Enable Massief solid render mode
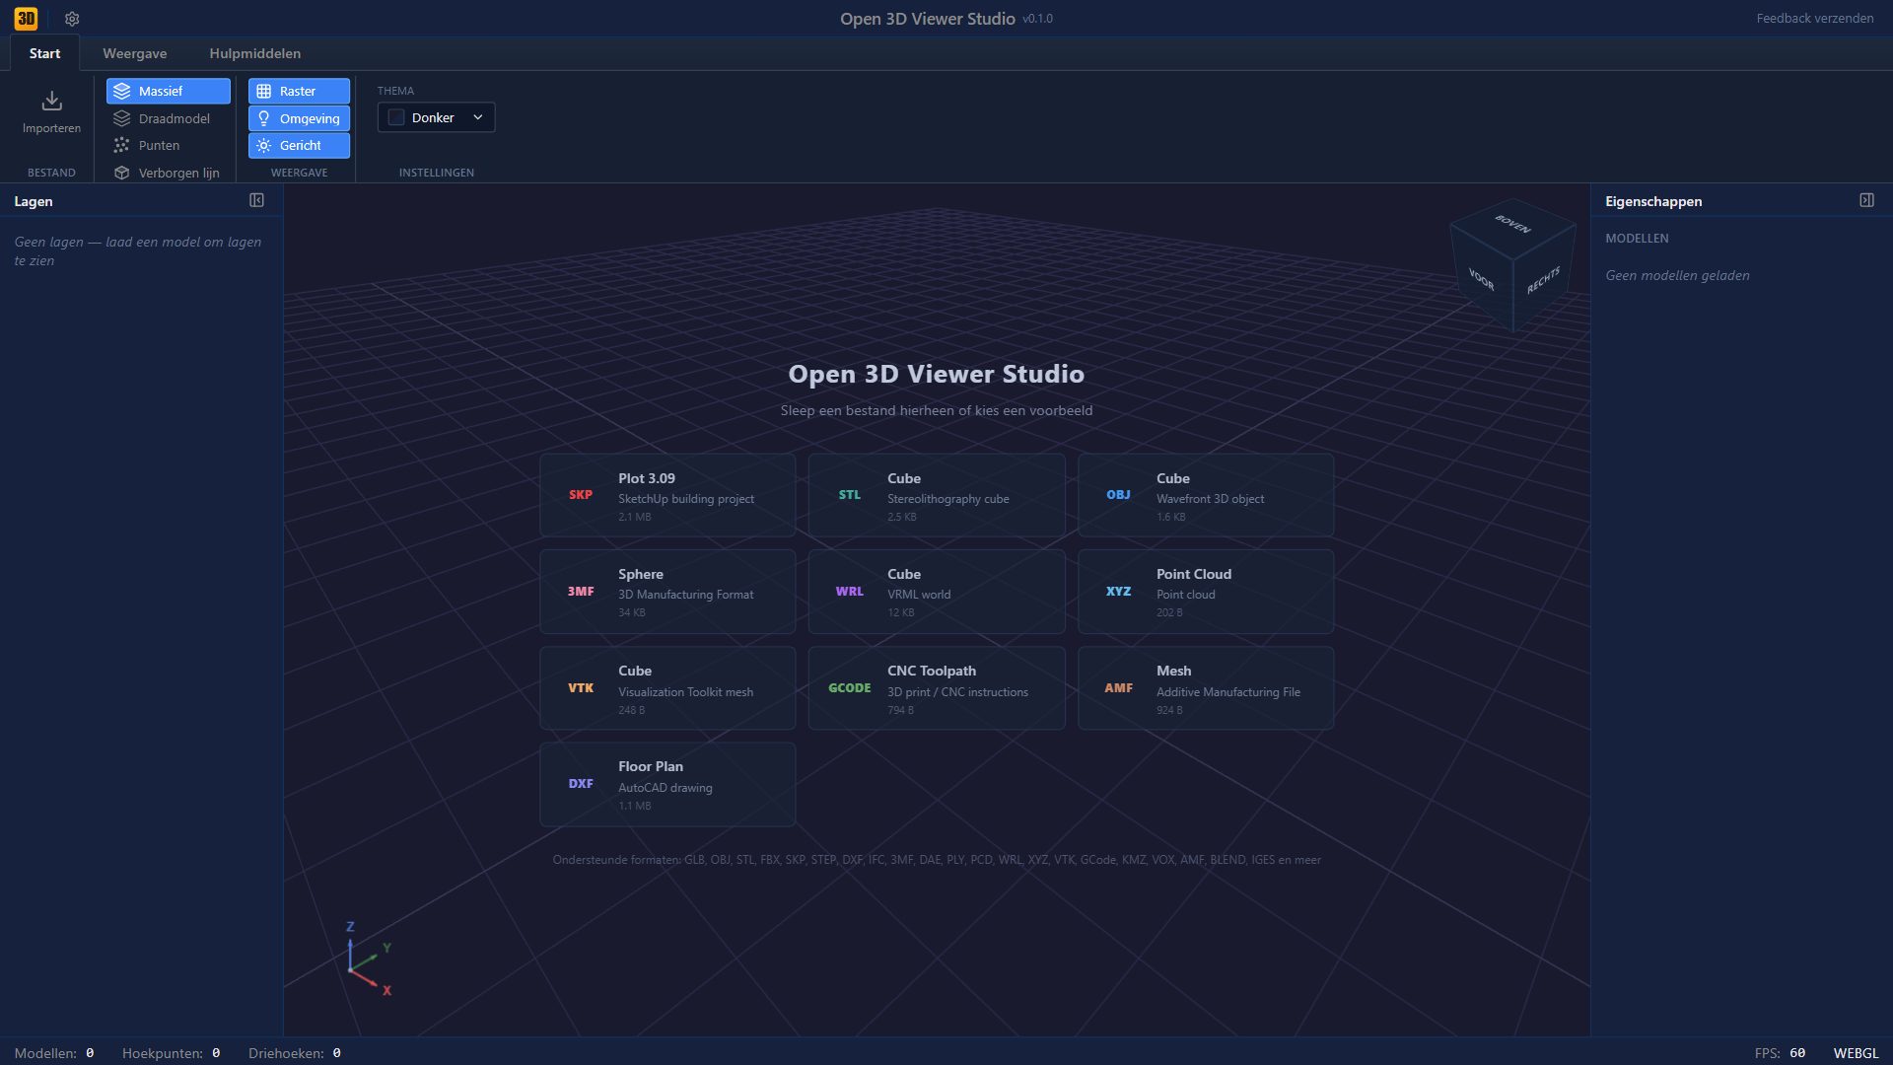This screenshot has width=1893, height=1065. coord(169,91)
